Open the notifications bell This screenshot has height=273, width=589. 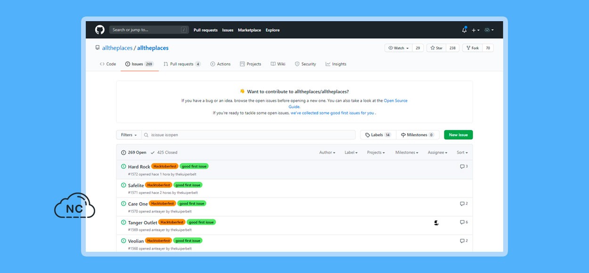pyautogui.click(x=464, y=30)
